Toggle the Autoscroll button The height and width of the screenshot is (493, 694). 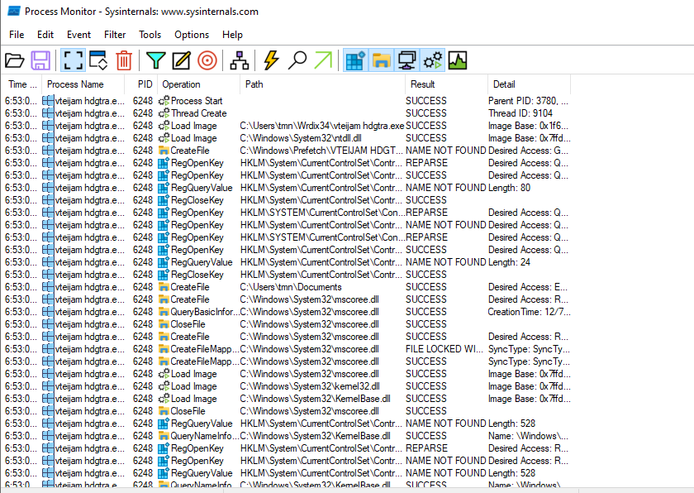(x=98, y=60)
